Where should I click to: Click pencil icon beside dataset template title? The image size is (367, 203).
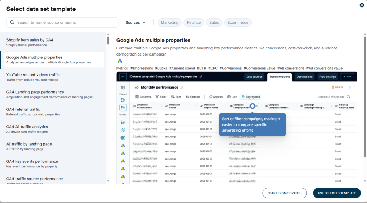pos(201,76)
